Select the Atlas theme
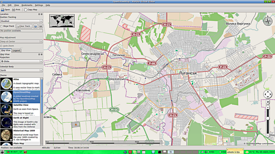275x154 pixels. click(20, 84)
